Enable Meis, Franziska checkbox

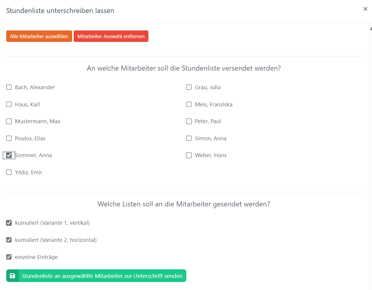click(189, 104)
